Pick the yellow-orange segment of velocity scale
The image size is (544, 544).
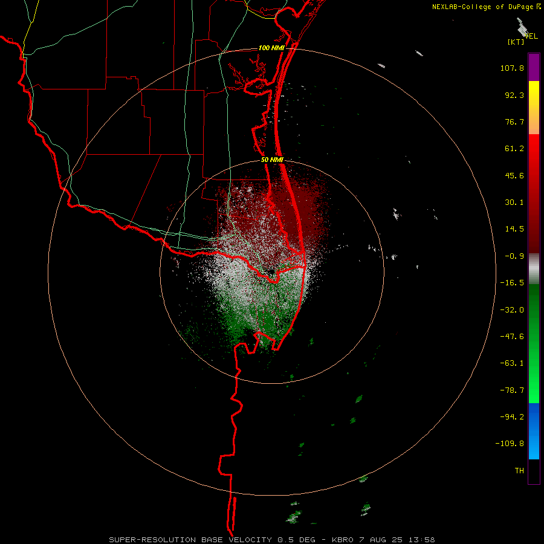pos(534,108)
